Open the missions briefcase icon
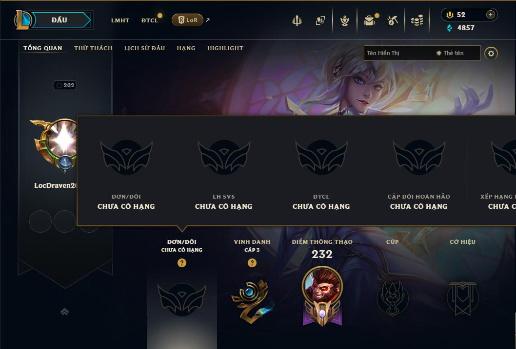This screenshot has width=516, height=349. pos(370,20)
